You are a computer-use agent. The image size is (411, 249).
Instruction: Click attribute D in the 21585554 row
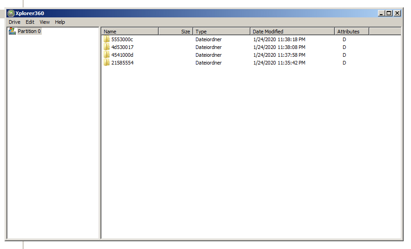click(344, 63)
